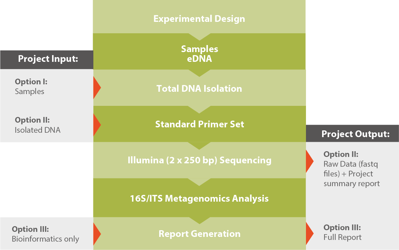
Task: Select the Samples eDNA block
Action: [199, 51]
